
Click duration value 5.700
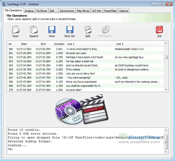(x=59, y=57)
